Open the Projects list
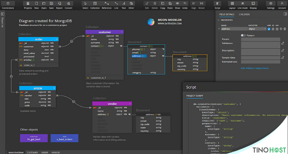The height and width of the screenshot is (154, 288). 28,3
